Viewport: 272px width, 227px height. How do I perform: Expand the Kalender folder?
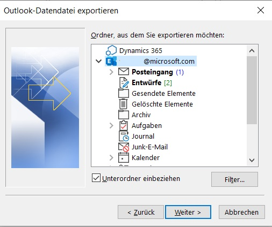pyautogui.click(x=111, y=158)
